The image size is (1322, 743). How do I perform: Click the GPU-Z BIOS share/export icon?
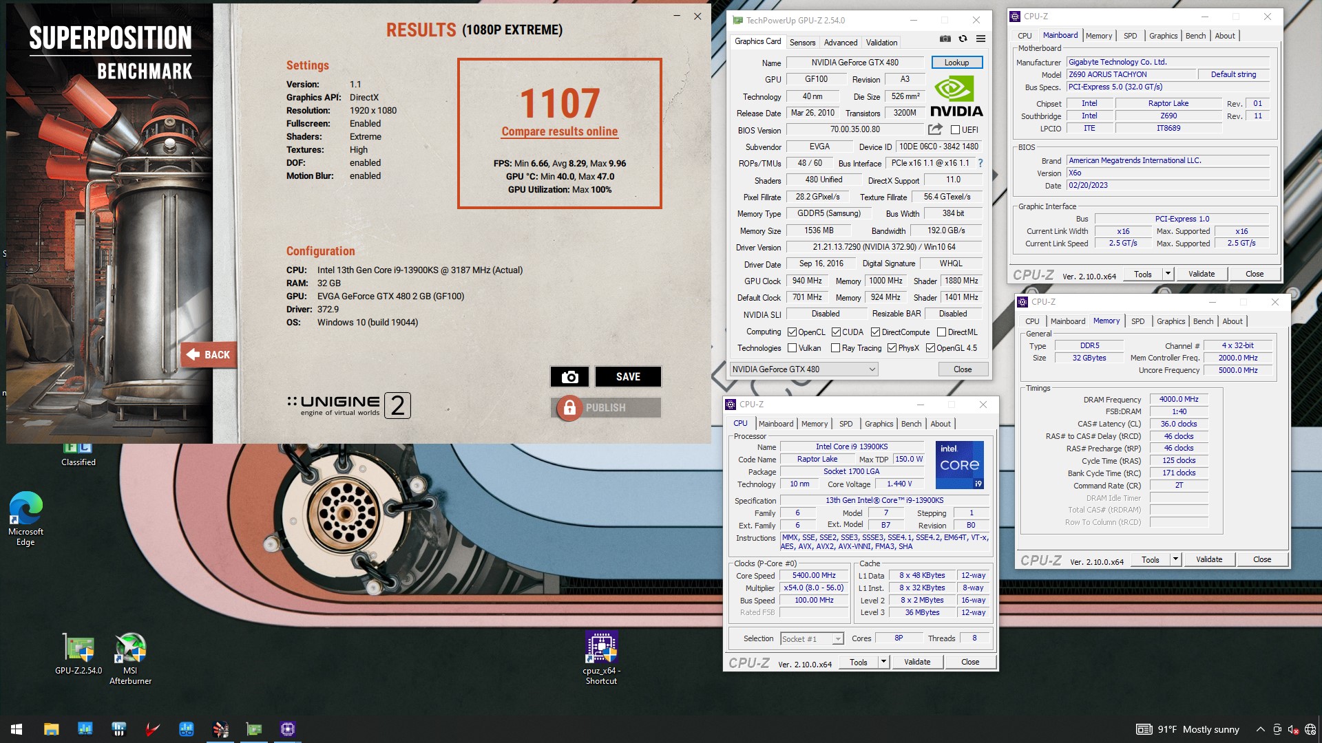935,129
